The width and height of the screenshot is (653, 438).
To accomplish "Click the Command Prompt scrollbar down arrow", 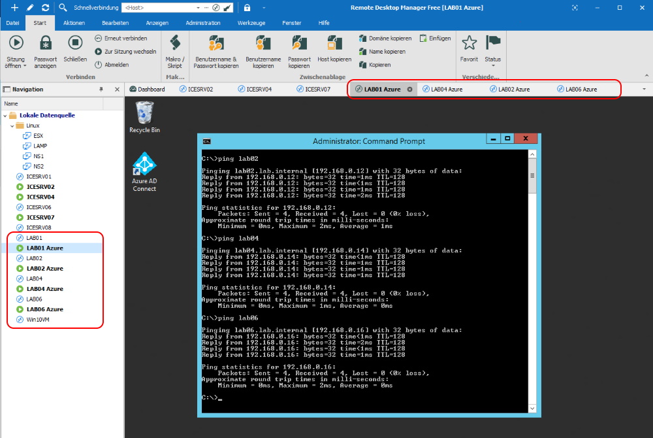I will (532, 409).
